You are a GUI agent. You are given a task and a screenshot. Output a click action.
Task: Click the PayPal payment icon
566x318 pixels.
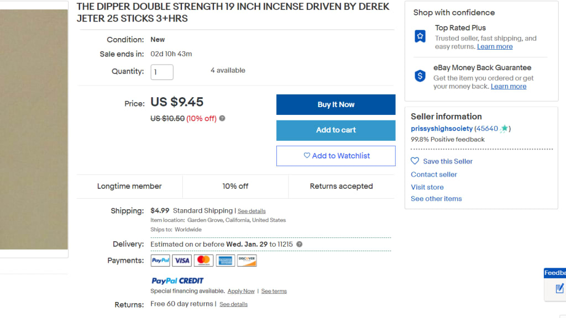pyautogui.click(x=160, y=261)
